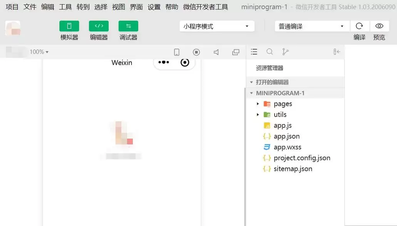The image size is (397, 226).
Task: Open the 100% zoom level dropdown
Action: tap(39, 52)
